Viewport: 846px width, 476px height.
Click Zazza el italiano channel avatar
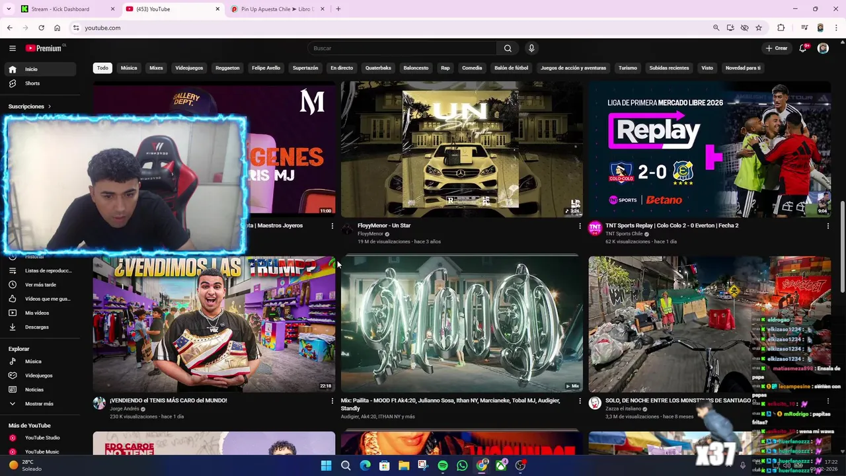[595, 403]
